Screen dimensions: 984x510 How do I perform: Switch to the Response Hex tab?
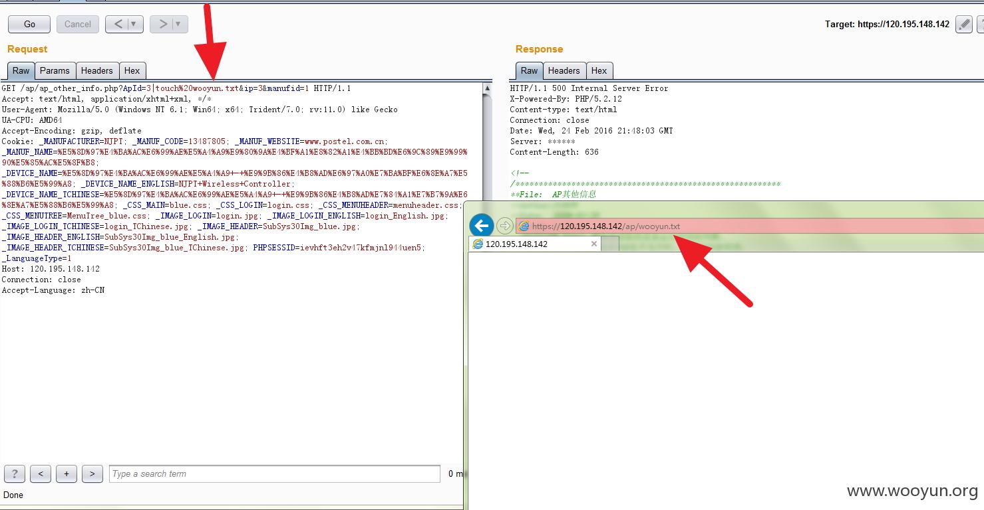coord(599,70)
